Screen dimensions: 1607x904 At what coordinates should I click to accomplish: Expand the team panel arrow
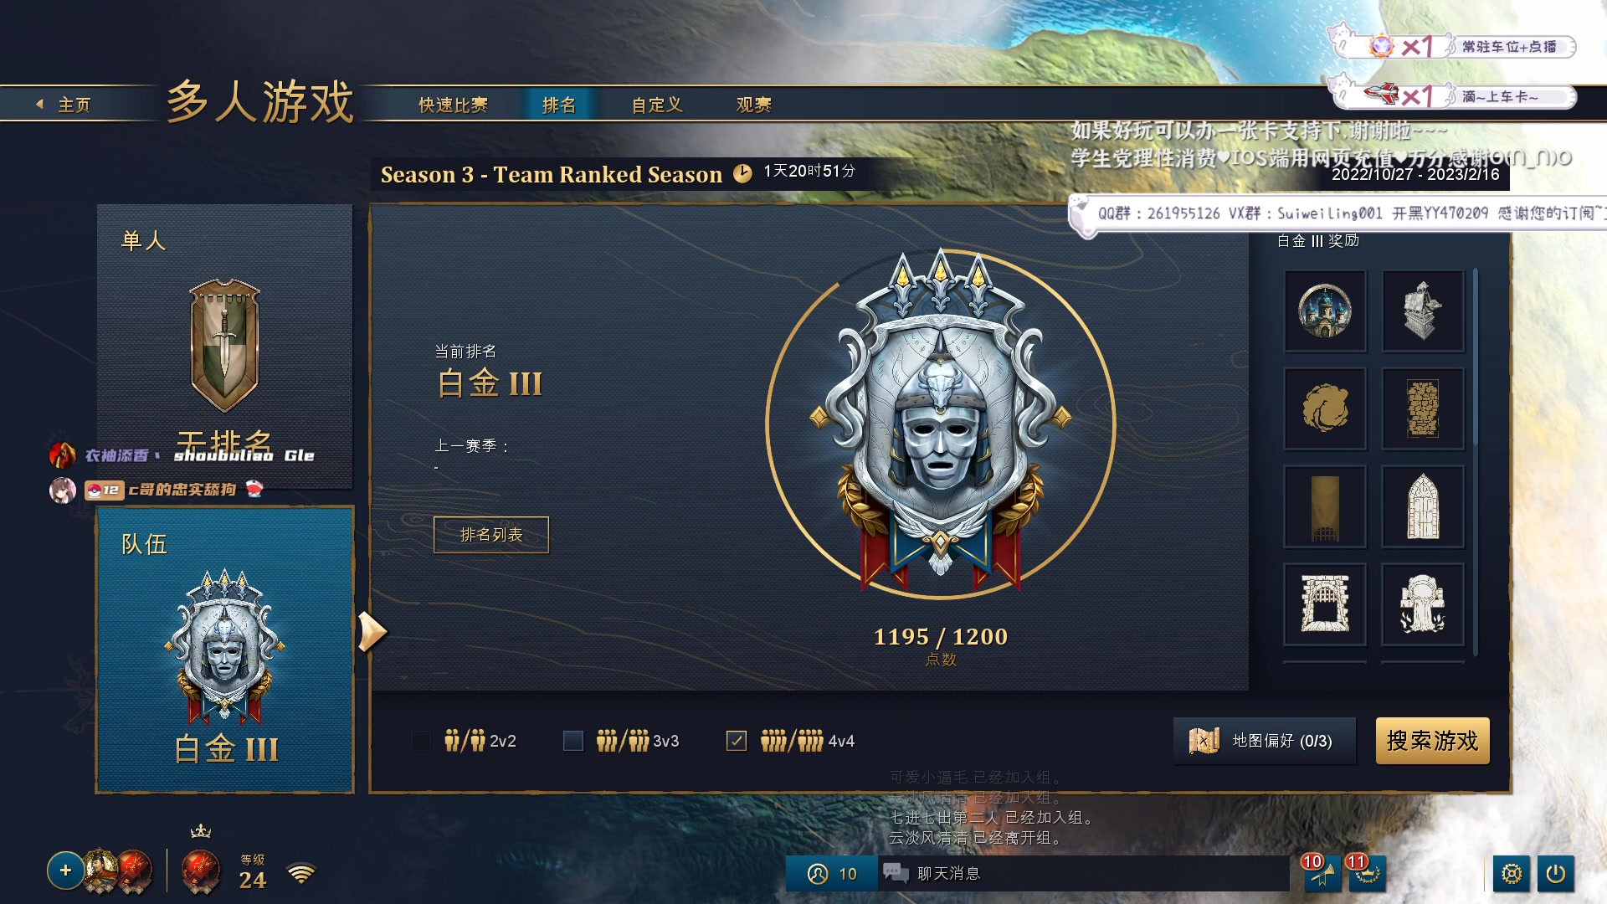(372, 631)
